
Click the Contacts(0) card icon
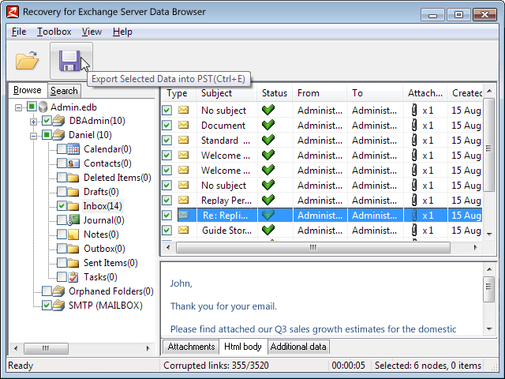[73, 163]
